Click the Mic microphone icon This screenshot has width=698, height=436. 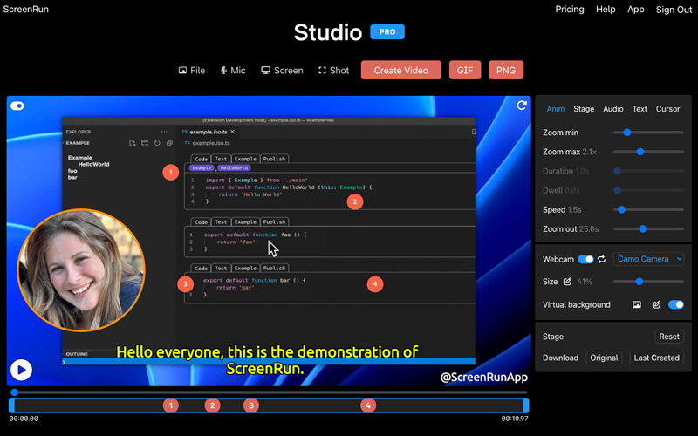[x=224, y=71]
